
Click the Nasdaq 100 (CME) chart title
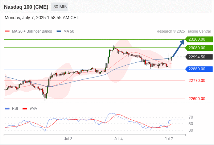[26, 7]
